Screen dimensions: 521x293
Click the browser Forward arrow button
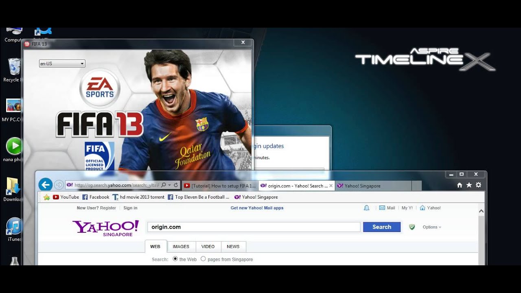pos(59,185)
